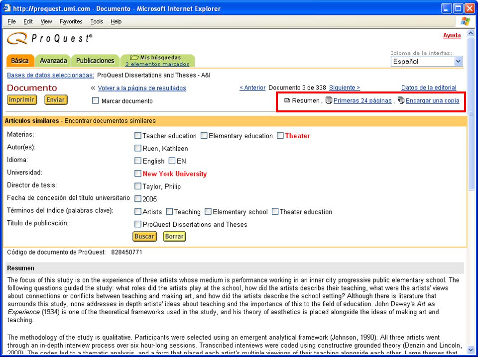478x358 pixels.
Task: Check the New York University checkbox
Action: pyautogui.click(x=138, y=174)
